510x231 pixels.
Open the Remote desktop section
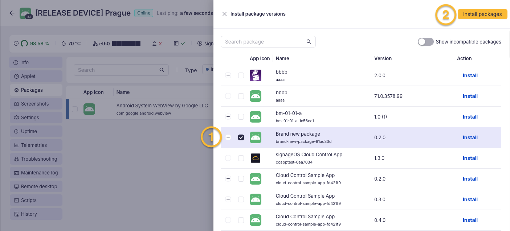click(x=36, y=186)
